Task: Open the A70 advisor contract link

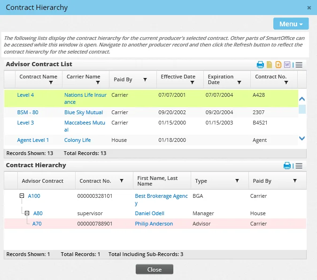Action: 37,224
